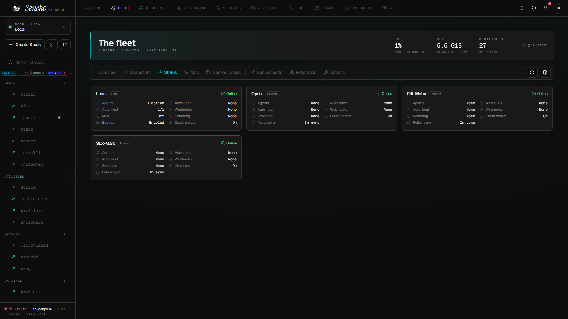Switch to the Overview tab
This screenshot has width=568, height=319.
(x=107, y=72)
